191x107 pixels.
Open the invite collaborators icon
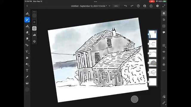[145, 6]
